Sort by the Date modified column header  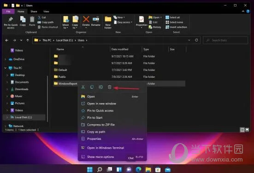point(120,49)
